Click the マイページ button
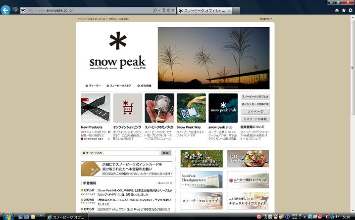Screen dimensions: 355x220 pos(255,112)
